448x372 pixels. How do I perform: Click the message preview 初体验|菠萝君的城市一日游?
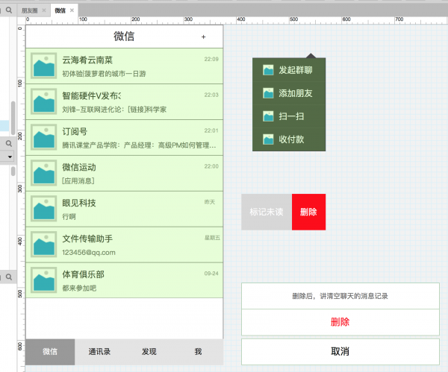click(104, 74)
